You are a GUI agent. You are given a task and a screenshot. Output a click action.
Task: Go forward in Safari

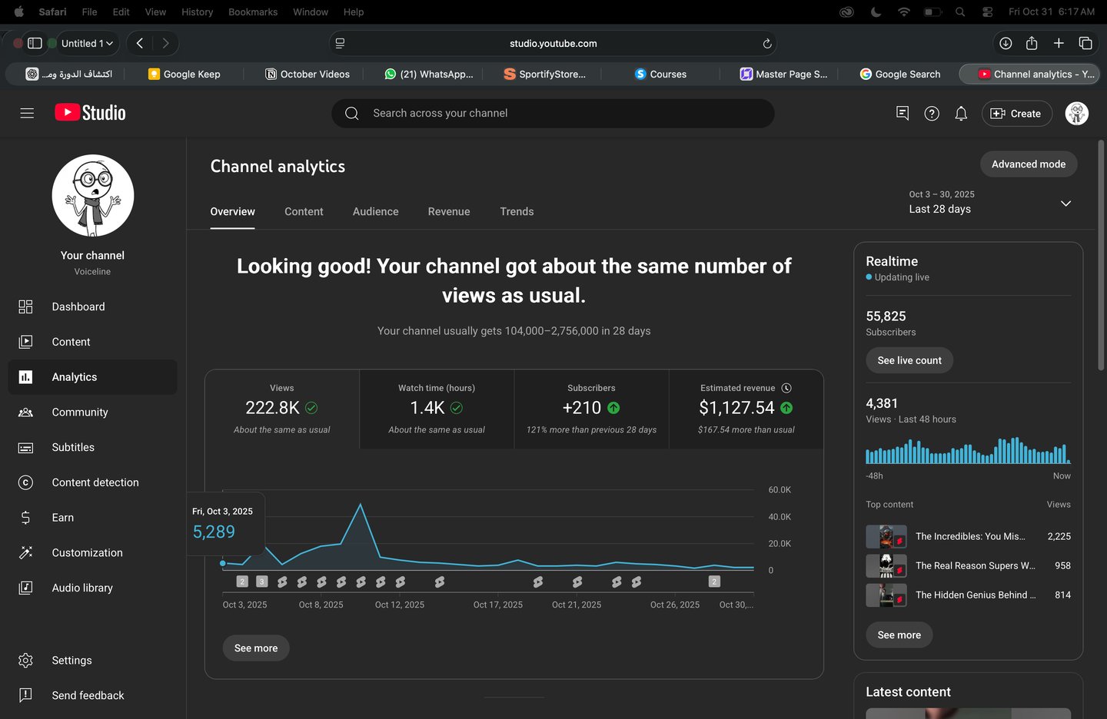(x=165, y=43)
